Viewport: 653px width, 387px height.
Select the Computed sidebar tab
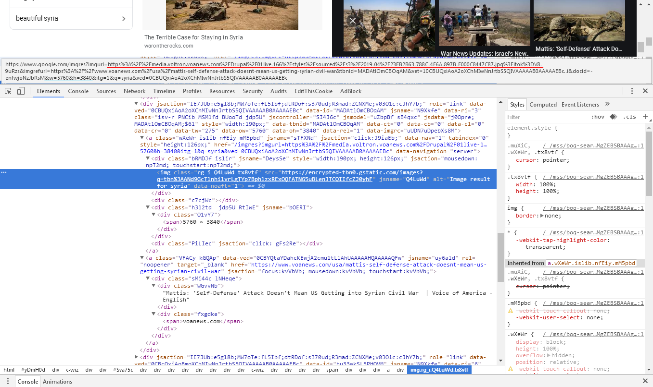(543, 104)
